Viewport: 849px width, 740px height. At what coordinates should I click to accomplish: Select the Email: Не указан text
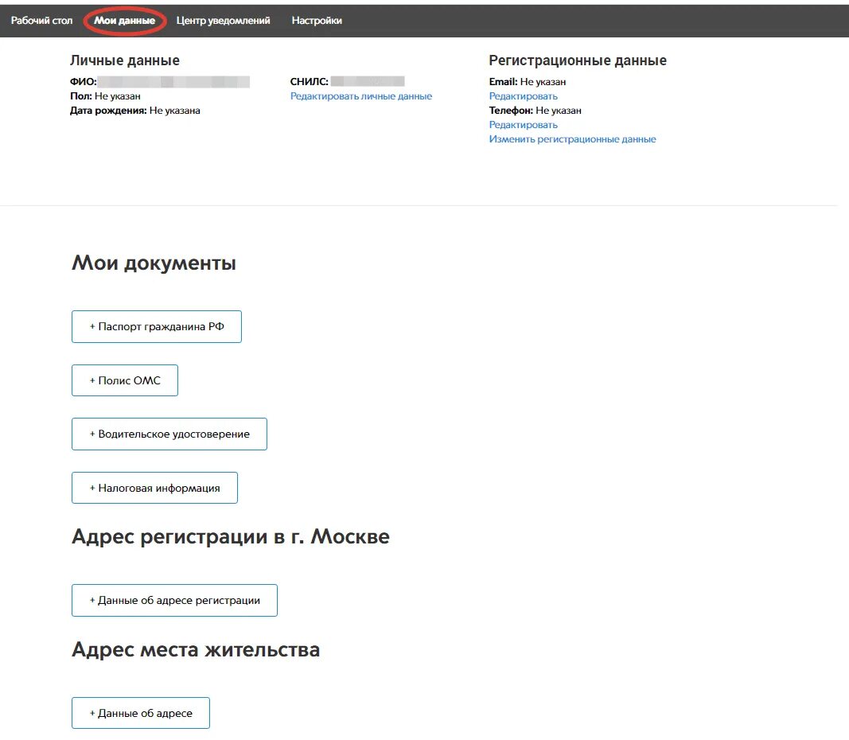tap(528, 82)
